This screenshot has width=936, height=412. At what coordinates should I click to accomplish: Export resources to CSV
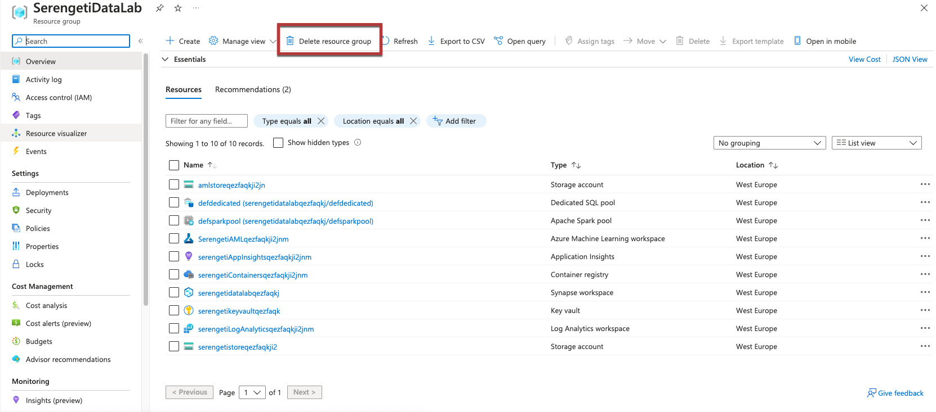click(456, 41)
